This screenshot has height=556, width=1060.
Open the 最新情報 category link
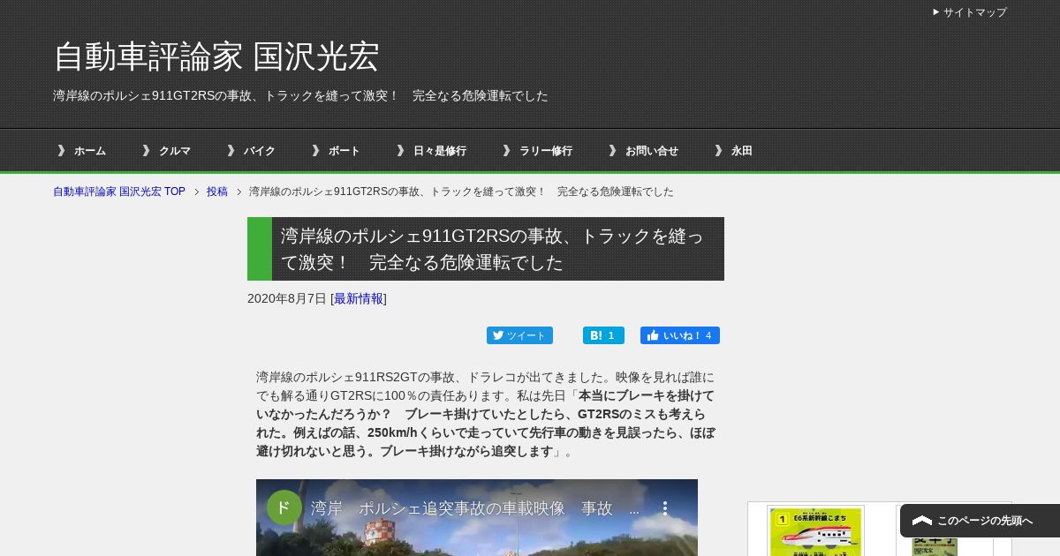pyautogui.click(x=359, y=298)
